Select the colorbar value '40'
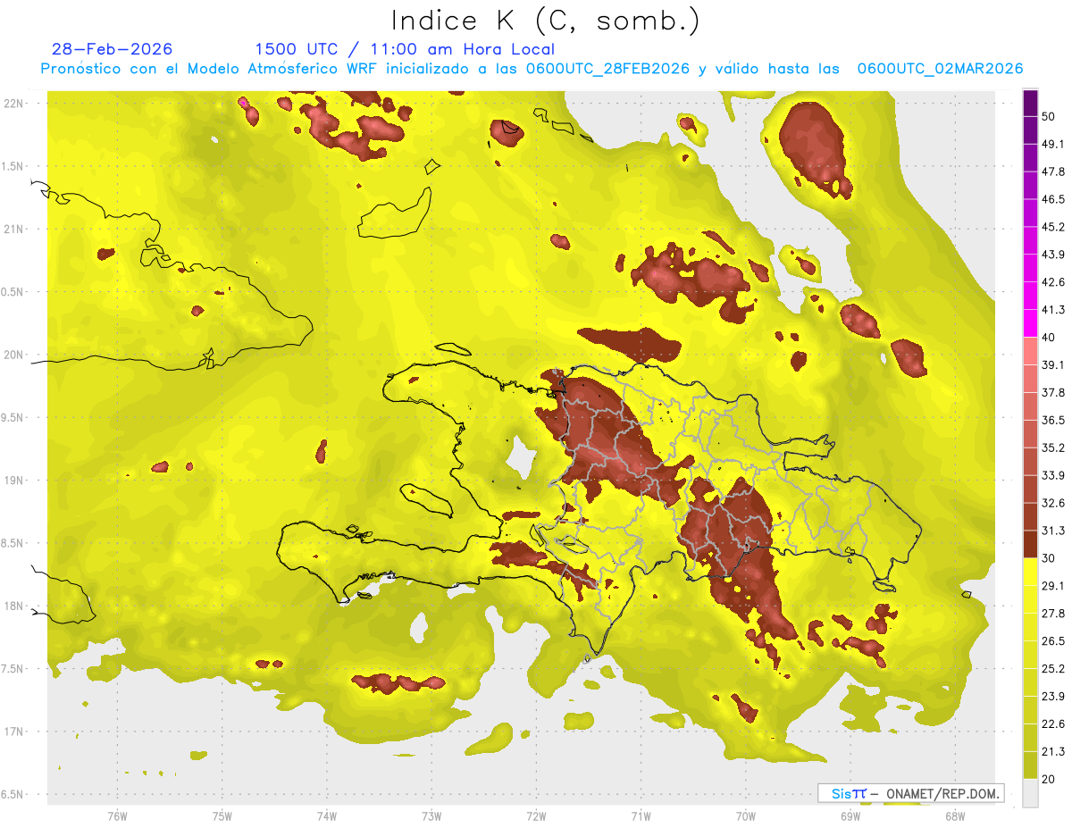This screenshot has height=828, width=1072. pyautogui.click(x=1049, y=338)
